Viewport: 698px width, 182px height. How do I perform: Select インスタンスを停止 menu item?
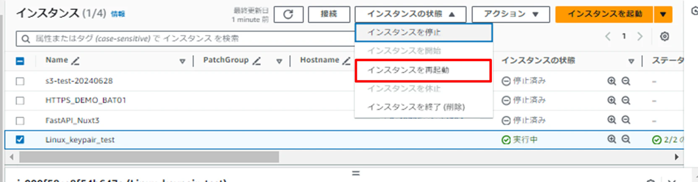[x=424, y=33]
